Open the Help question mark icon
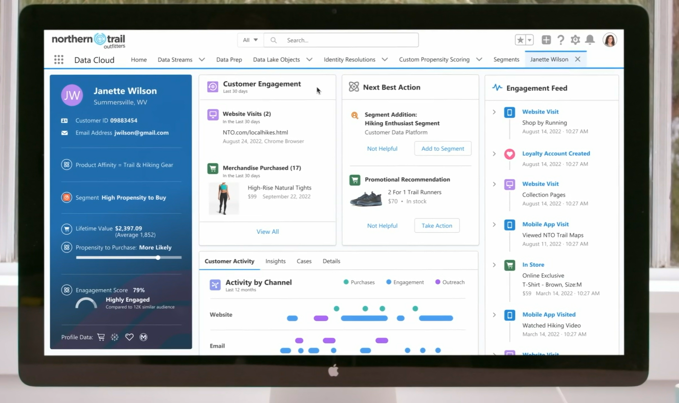The height and width of the screenshot is (403, 679). [x=561, y=40]
